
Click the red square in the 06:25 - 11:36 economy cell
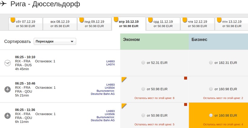[186, 105]
